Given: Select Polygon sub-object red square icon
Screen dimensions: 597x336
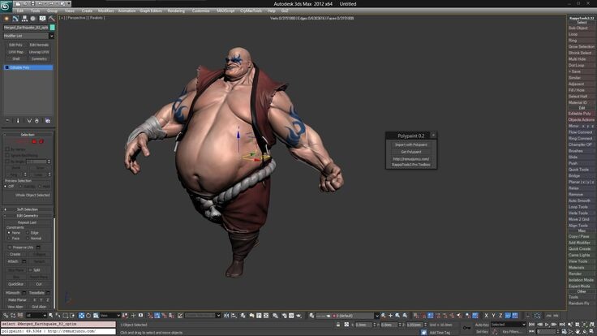Looking at the screenshot, I should coord(34,142).
